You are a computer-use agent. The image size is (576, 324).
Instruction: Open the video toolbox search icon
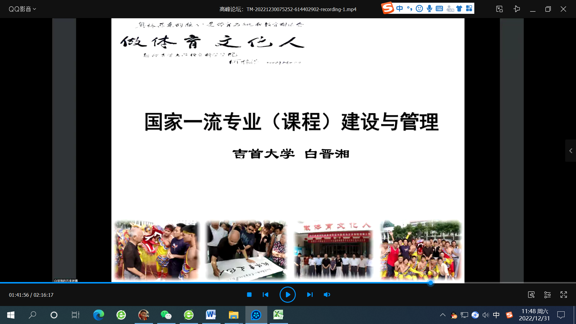[x=531, y=295]
